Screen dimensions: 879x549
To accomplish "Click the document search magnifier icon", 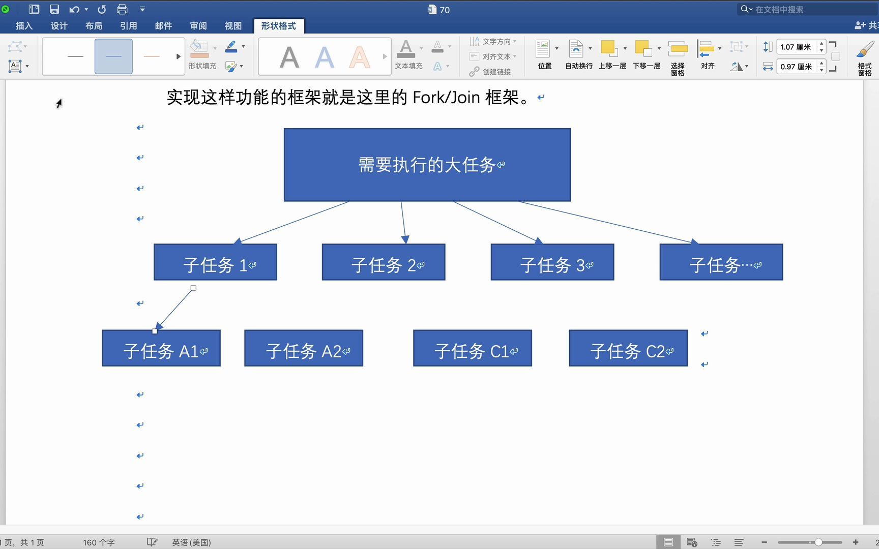I will point(745,9).
